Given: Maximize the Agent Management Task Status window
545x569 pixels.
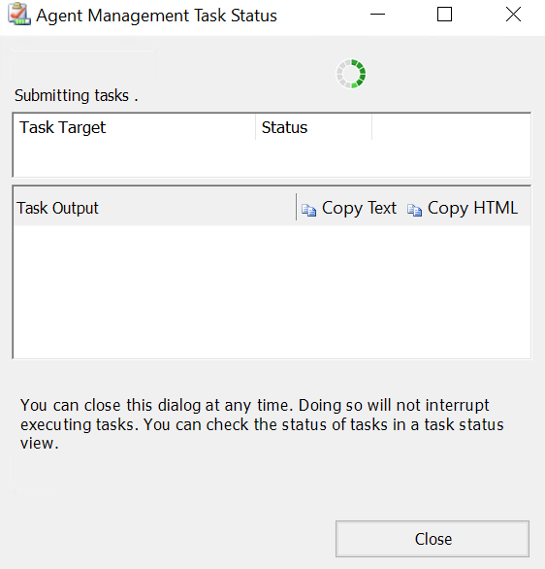Looking at the screenshot, I should click(444, 15).
